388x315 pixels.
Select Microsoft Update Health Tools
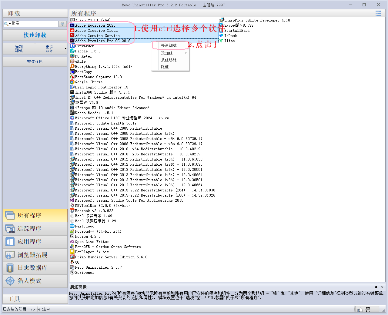pos(103,123)
